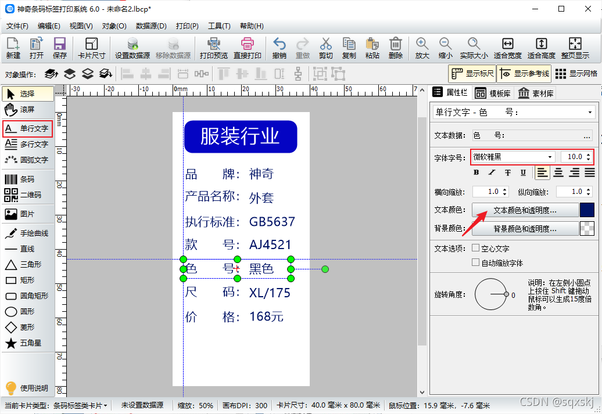Toggle underline U text formatting

click(523, 172)
